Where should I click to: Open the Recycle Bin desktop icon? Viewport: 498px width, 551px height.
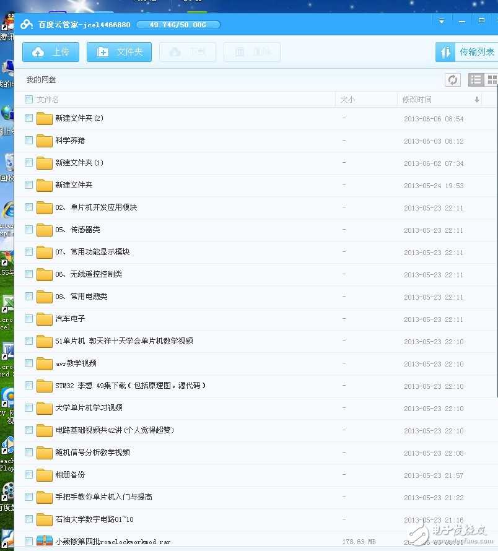pos(7,167)
